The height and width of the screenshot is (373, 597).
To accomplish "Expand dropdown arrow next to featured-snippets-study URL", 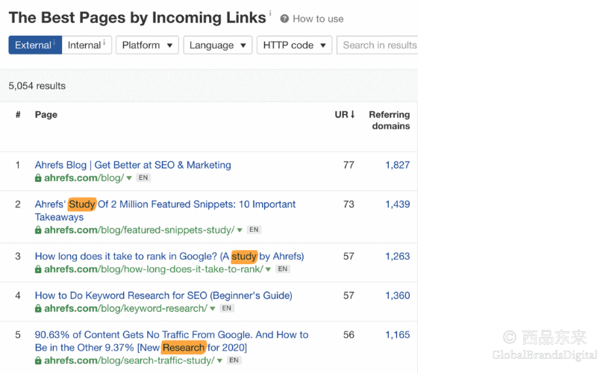I will (240, 231).
